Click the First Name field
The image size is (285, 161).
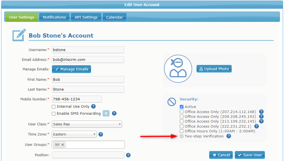point(88,79)
